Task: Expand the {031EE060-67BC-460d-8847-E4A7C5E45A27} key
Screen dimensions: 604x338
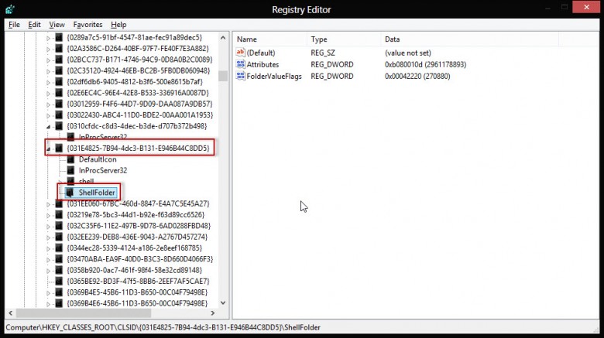Action: (48, 204)
